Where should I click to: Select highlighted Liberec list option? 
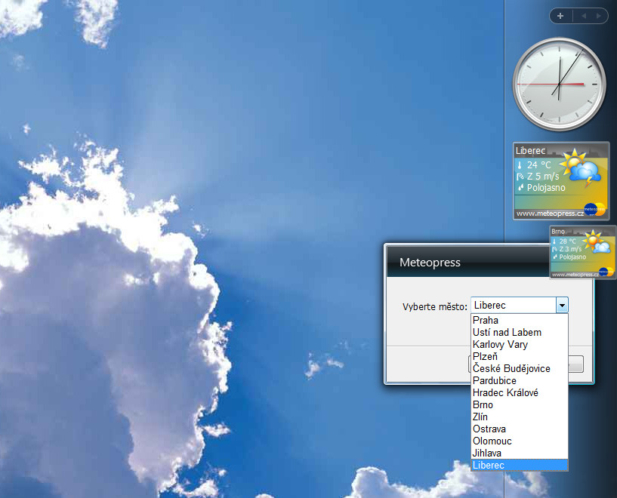click(x=520, y=465)
